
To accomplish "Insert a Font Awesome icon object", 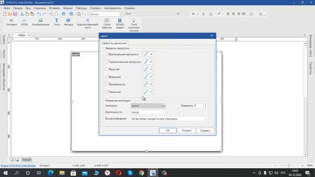I will tap(134, 25).
